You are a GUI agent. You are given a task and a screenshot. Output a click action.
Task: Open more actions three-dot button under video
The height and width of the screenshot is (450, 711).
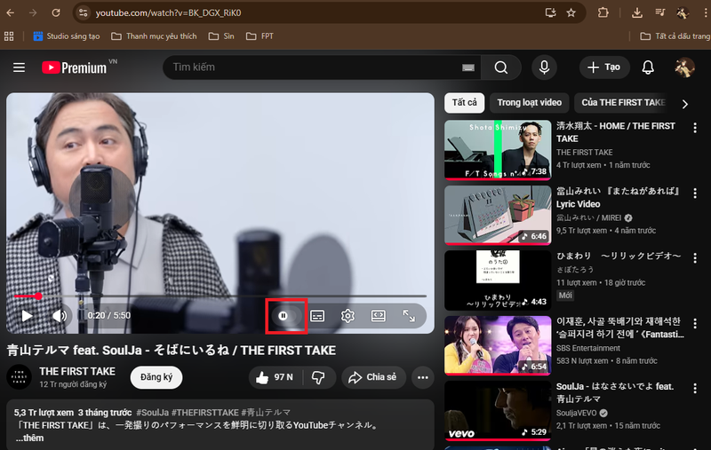point(423,377)
